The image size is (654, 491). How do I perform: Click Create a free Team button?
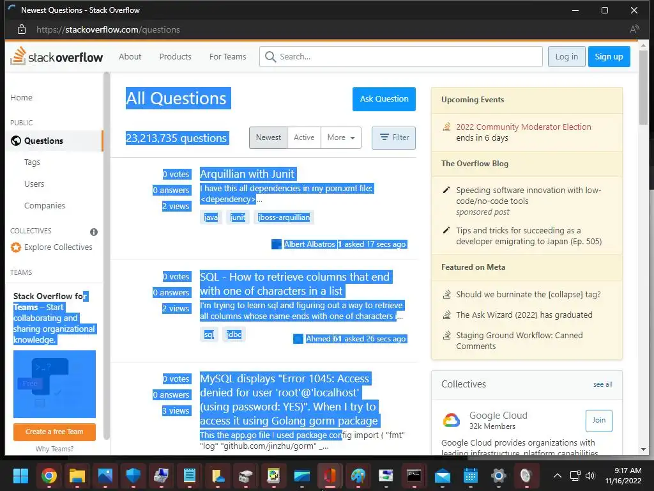tap(55, 432)
